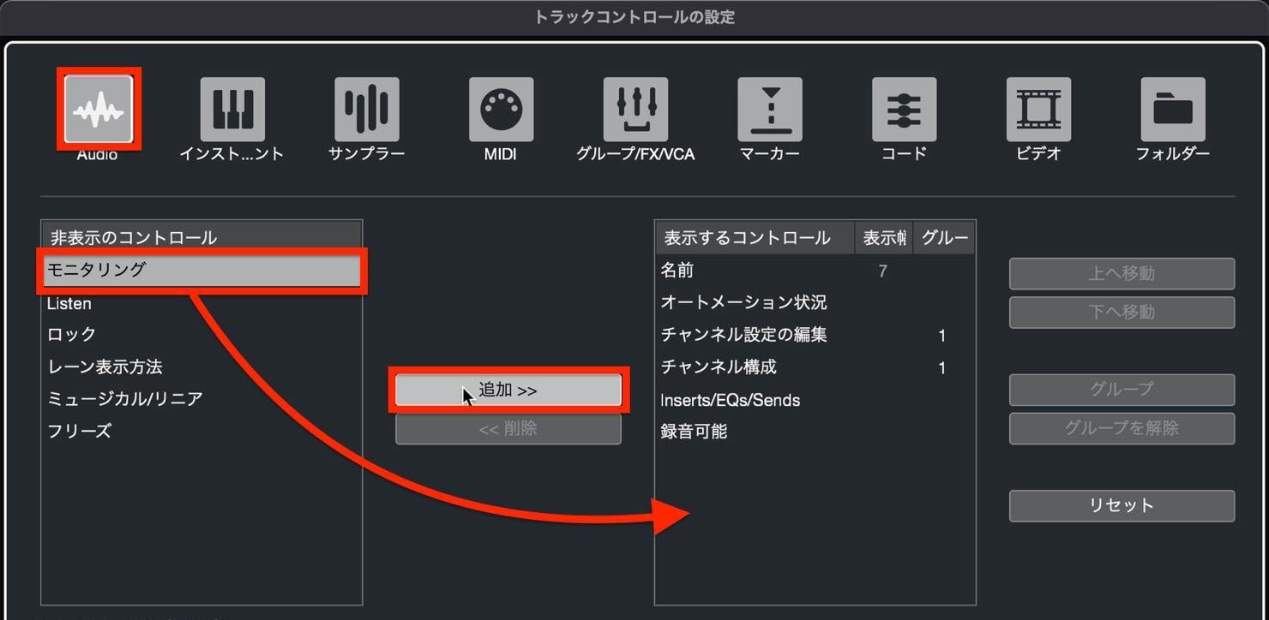1269x620 pixels.
Task: Click the グループを解除 button
Action: coord(1122,428)
